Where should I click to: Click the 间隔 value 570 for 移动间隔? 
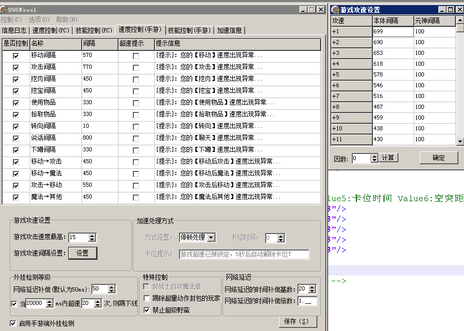tap(100, 55)
